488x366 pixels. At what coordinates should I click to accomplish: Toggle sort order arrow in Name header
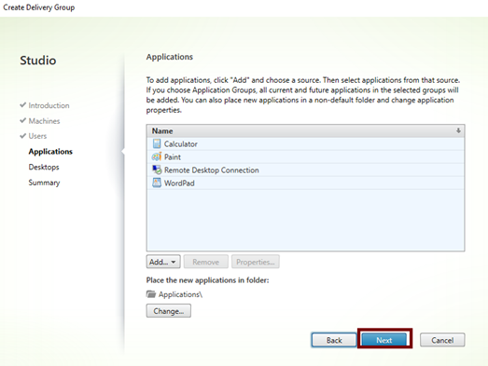pyautogui.click(x=458, y=130)
